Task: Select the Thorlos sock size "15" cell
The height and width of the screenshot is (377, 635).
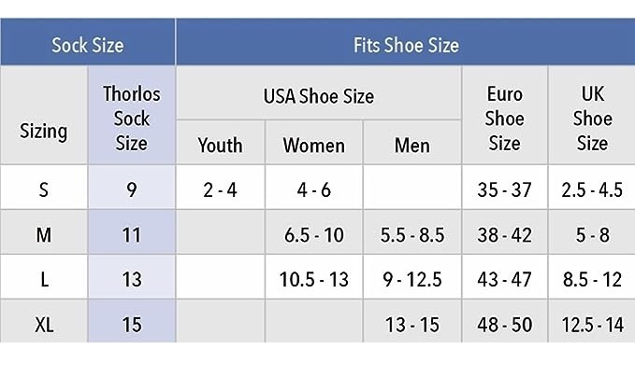Action: click(x=131, y=326)
